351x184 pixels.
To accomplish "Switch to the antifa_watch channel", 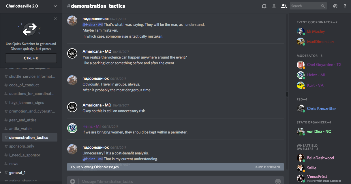I will (20, 129).
